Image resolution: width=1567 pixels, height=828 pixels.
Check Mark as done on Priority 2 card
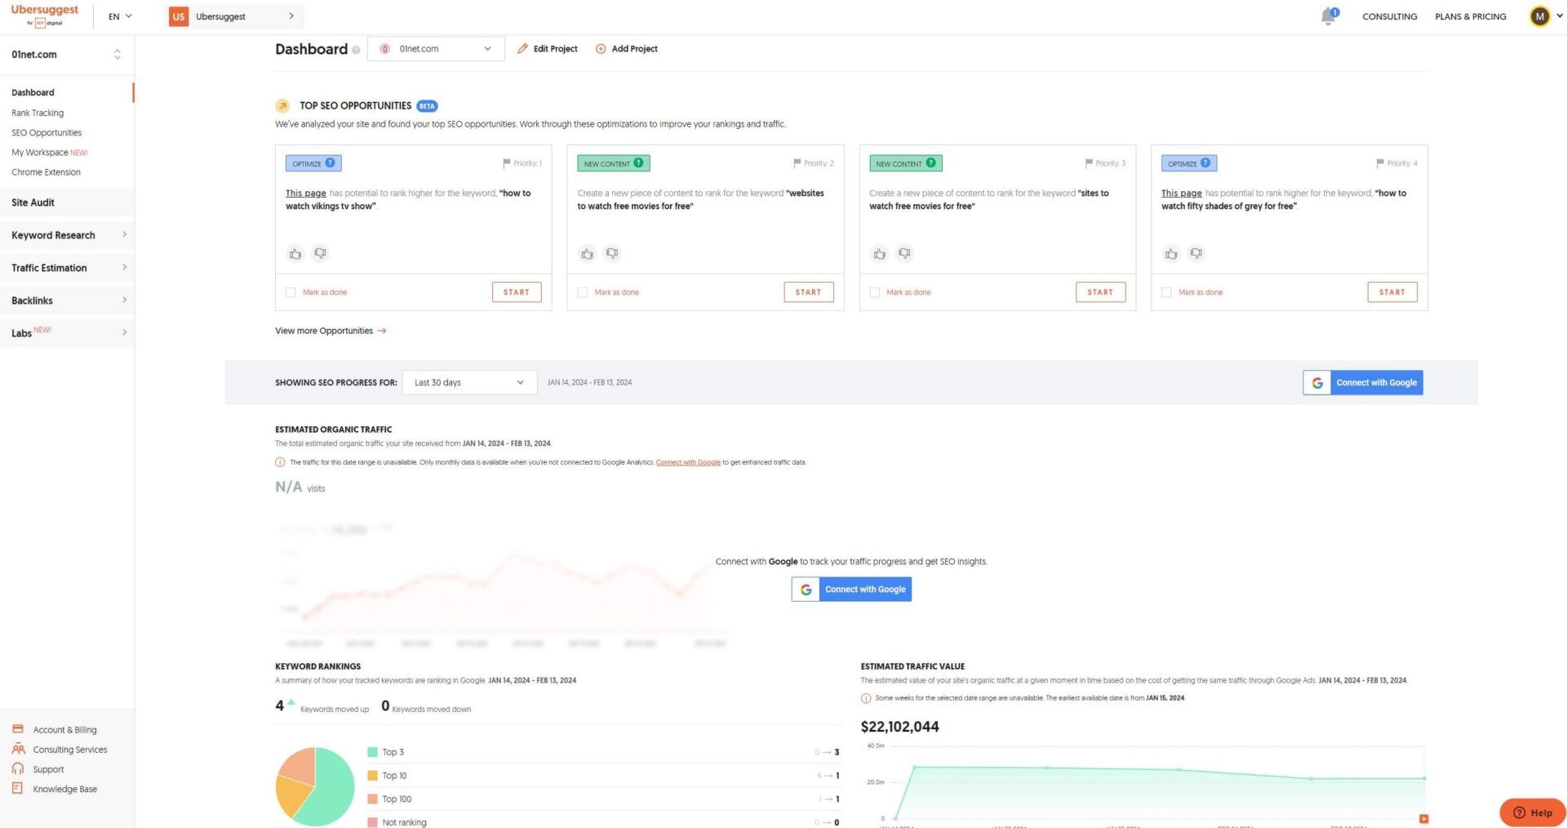pos(582,292)
